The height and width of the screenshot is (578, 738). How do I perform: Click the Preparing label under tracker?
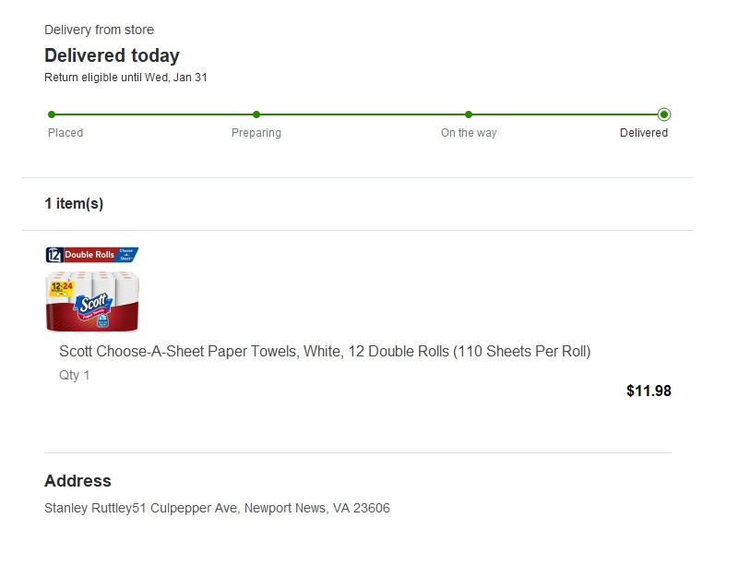[x=256, y=133]
